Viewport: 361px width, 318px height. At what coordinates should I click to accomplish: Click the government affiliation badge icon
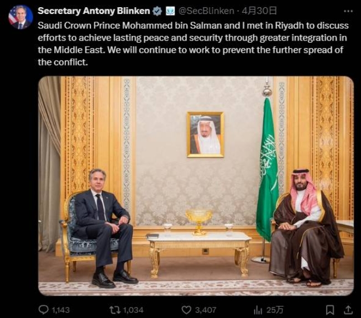(x=171, y=11)
